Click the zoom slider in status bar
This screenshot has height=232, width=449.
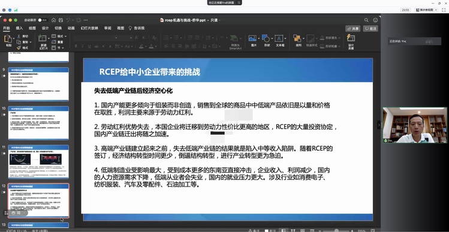click(x=336, y=230)
